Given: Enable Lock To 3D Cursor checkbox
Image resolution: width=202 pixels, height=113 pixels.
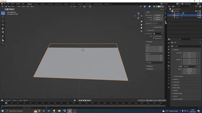Looking at the screenshot, I should (154, 36).
